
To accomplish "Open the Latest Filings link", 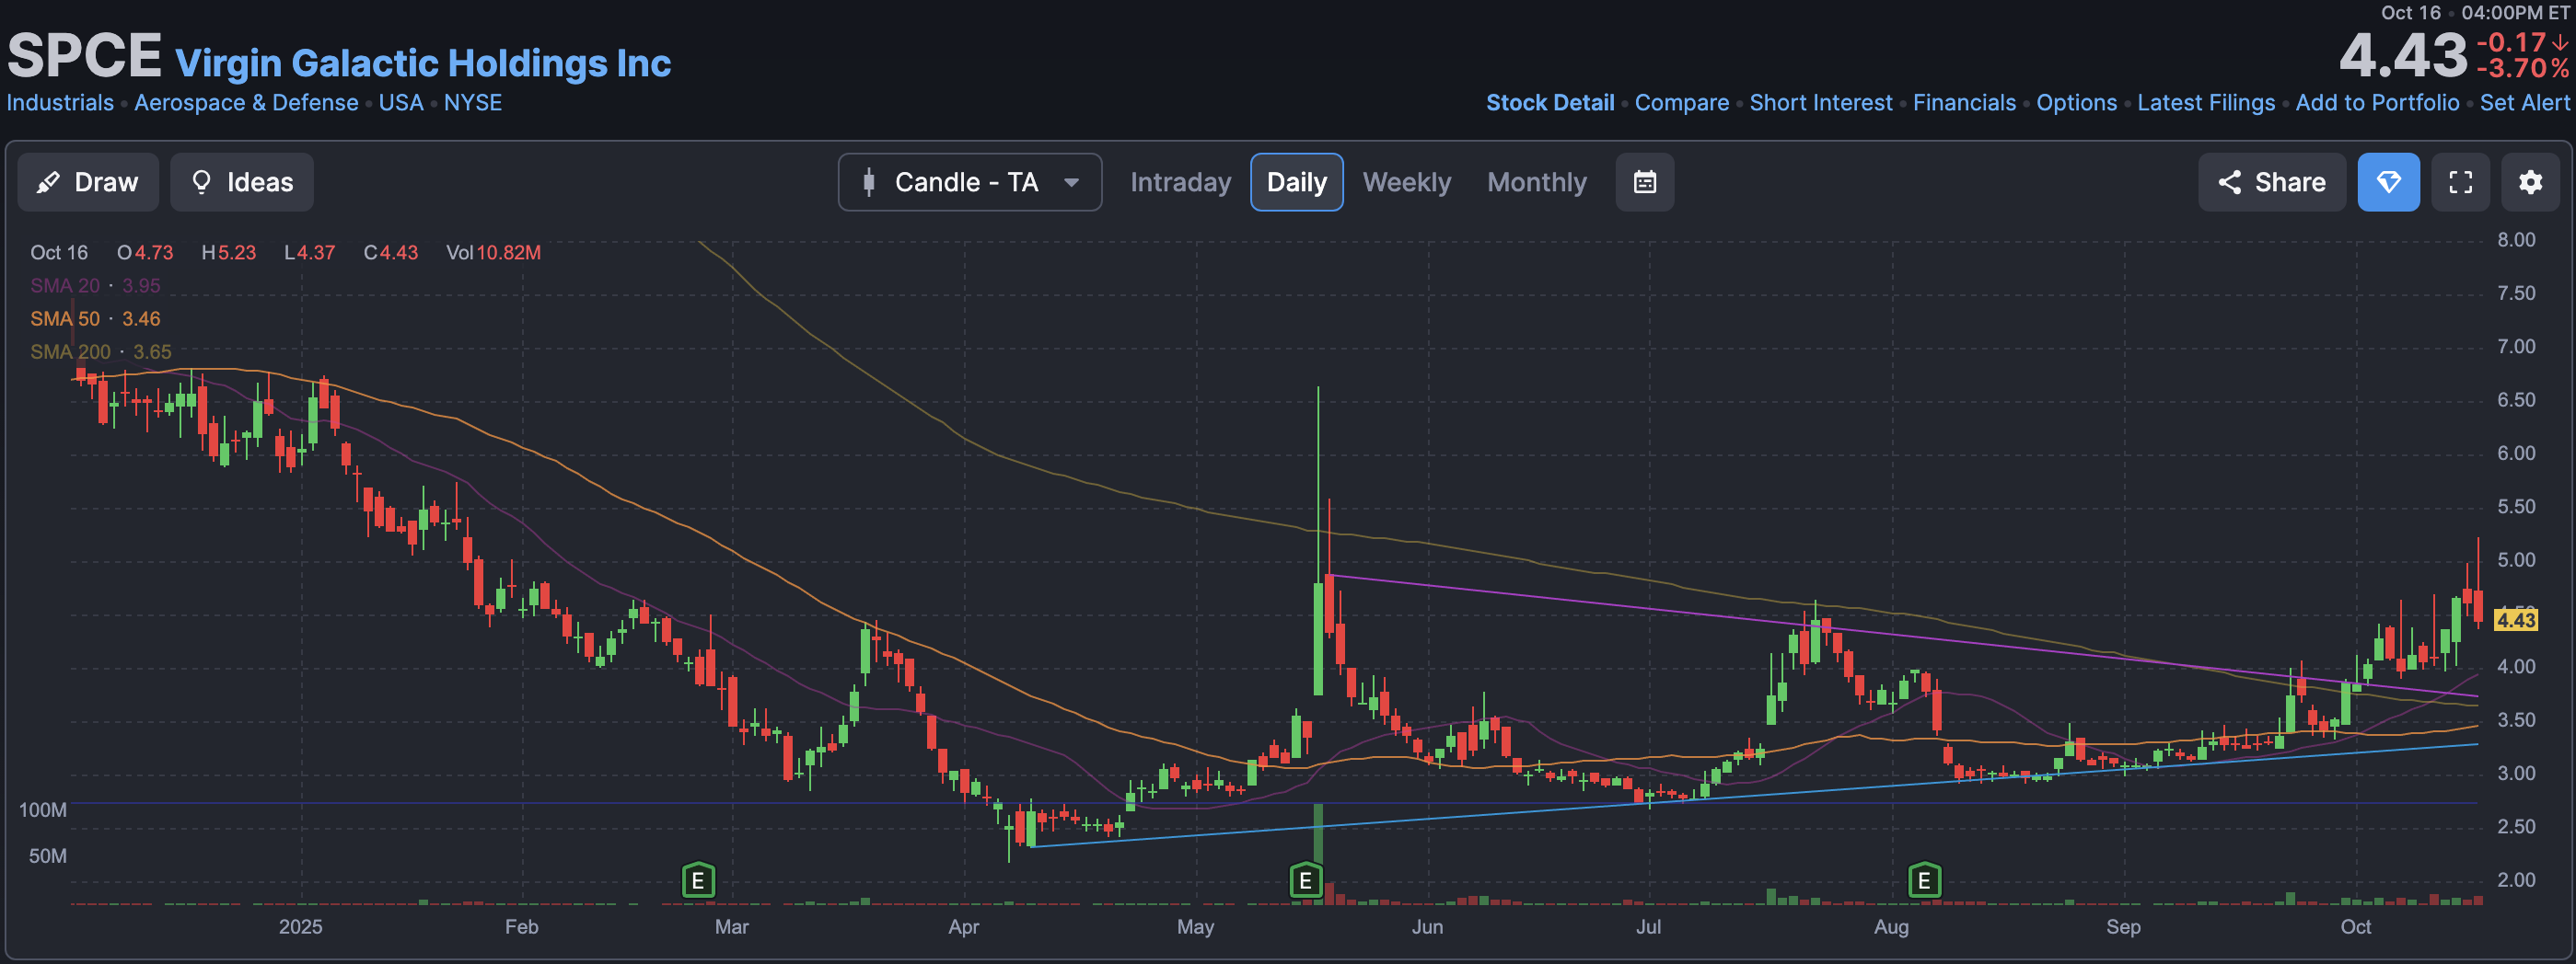I will pyautogui.click(x=2205, y=103).
